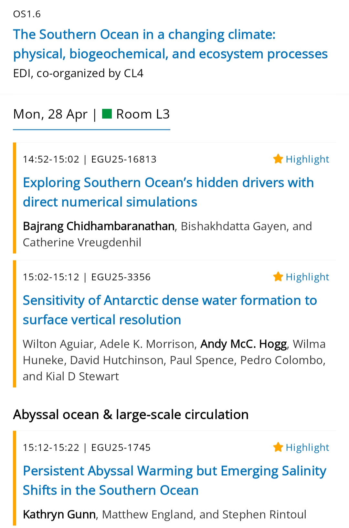Image resolution: width=349 pixels, height=528 pixels.
Task: Open 'Persistent Abyssal Warming' abstract link
Action: click(174, 480)
